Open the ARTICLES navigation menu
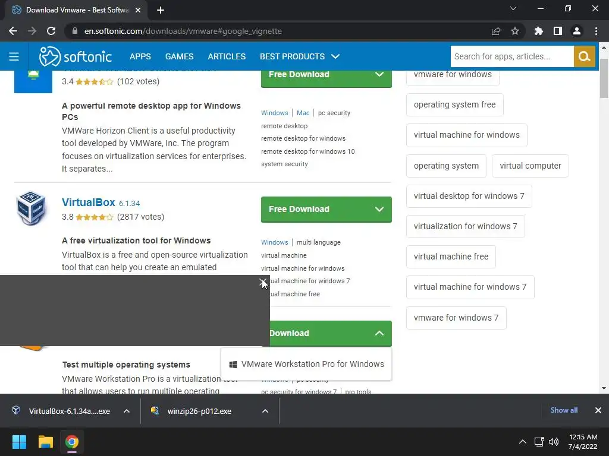The height and width of the screenshot is (456, 609). (x=227, y=56)
